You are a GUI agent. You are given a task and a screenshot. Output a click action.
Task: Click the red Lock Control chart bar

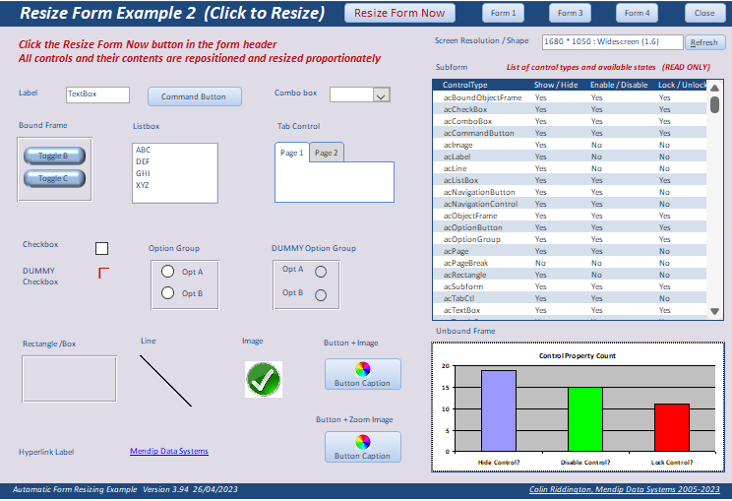[672, 428]
